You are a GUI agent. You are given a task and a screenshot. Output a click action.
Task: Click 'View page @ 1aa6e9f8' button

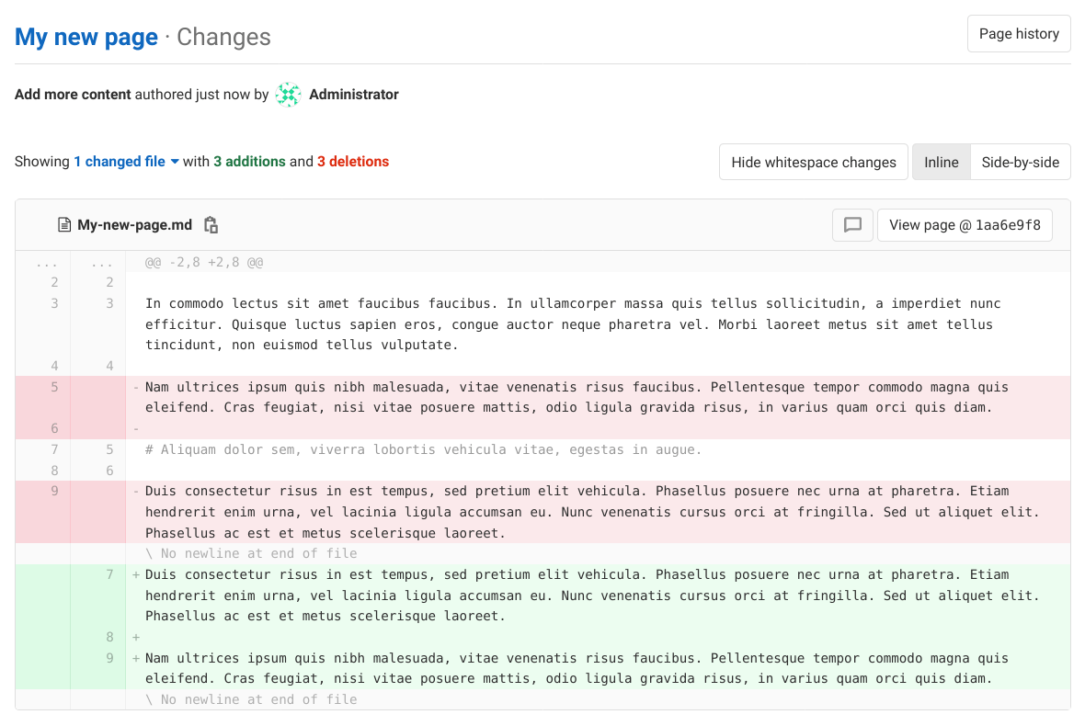[965, 224]
